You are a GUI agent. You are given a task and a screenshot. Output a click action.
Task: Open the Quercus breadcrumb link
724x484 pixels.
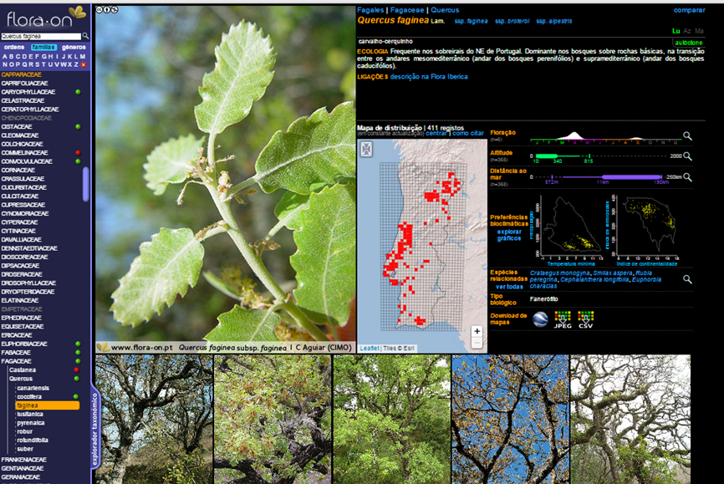(445, 10)
